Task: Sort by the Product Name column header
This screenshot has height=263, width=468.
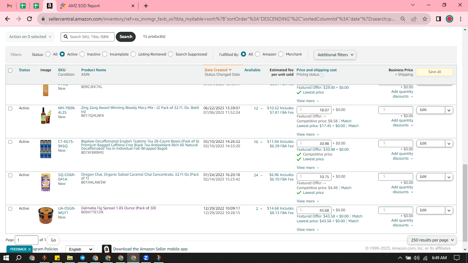Action: pos(94,70)
